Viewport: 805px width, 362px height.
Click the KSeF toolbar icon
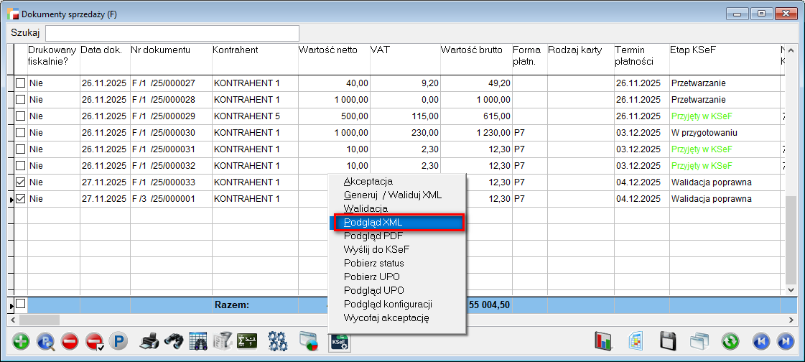339,341
